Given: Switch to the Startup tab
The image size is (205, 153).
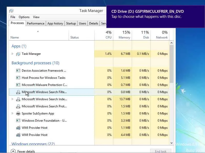Looking at the screenshot, I should [71, 23].
